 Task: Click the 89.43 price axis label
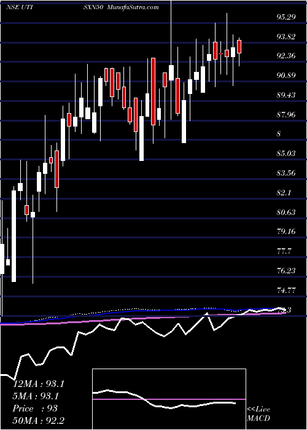[286, 95]
